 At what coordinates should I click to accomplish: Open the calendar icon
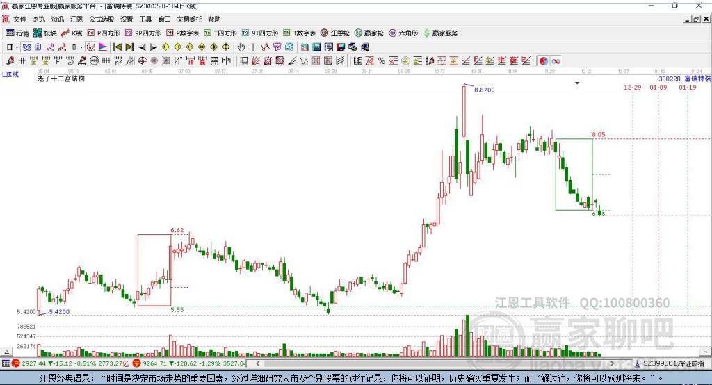305,47
